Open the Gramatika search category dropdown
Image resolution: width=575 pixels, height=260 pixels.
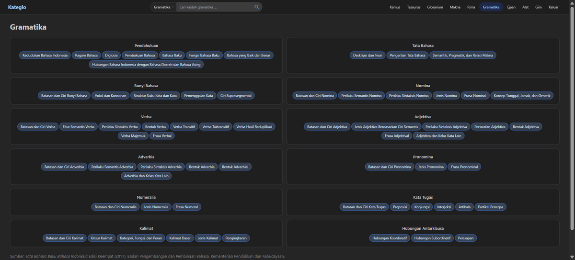coord(164,7)
